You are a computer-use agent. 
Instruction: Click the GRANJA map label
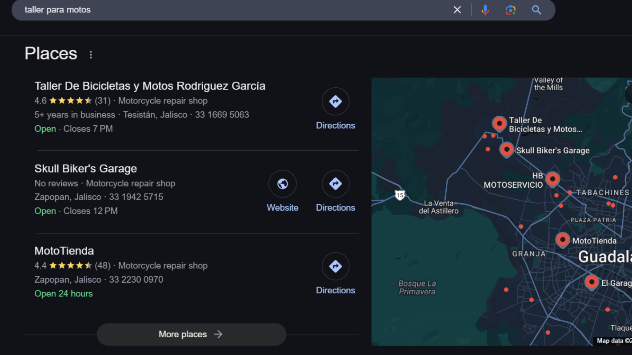pos(529,254)
